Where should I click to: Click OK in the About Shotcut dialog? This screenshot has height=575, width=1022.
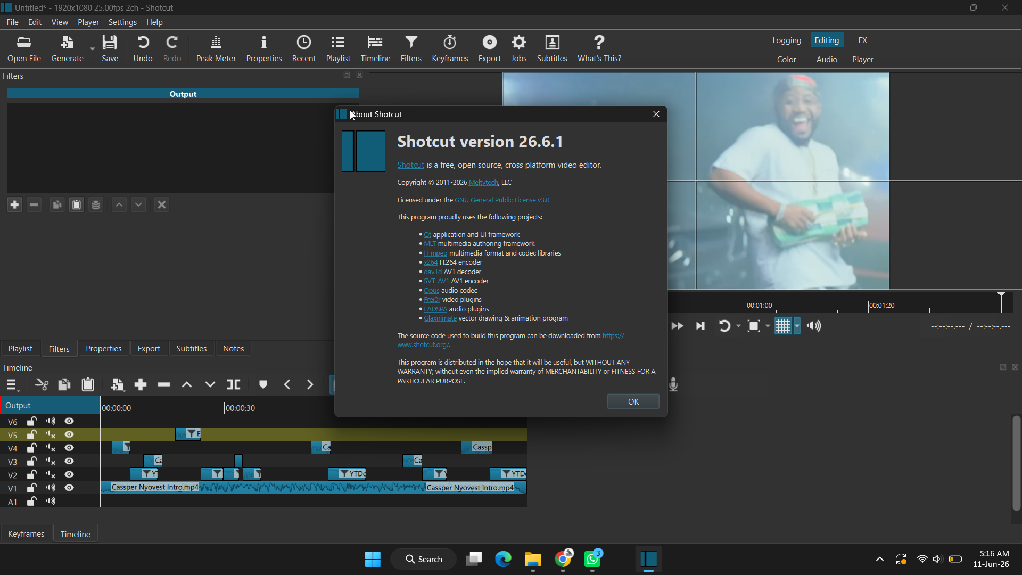(633, 402)
